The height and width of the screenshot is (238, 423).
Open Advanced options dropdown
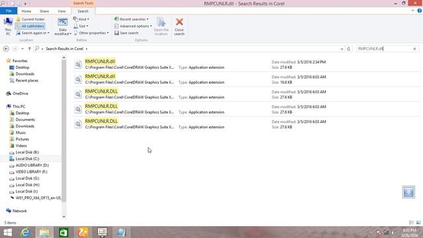pyautogui.click(x=133, y=26)
